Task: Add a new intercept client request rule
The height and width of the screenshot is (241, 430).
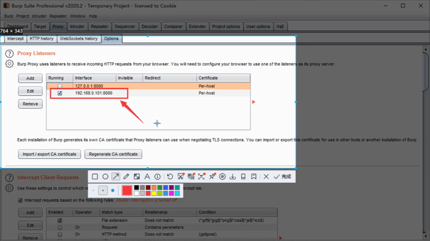Action: [x=30, y=212]
